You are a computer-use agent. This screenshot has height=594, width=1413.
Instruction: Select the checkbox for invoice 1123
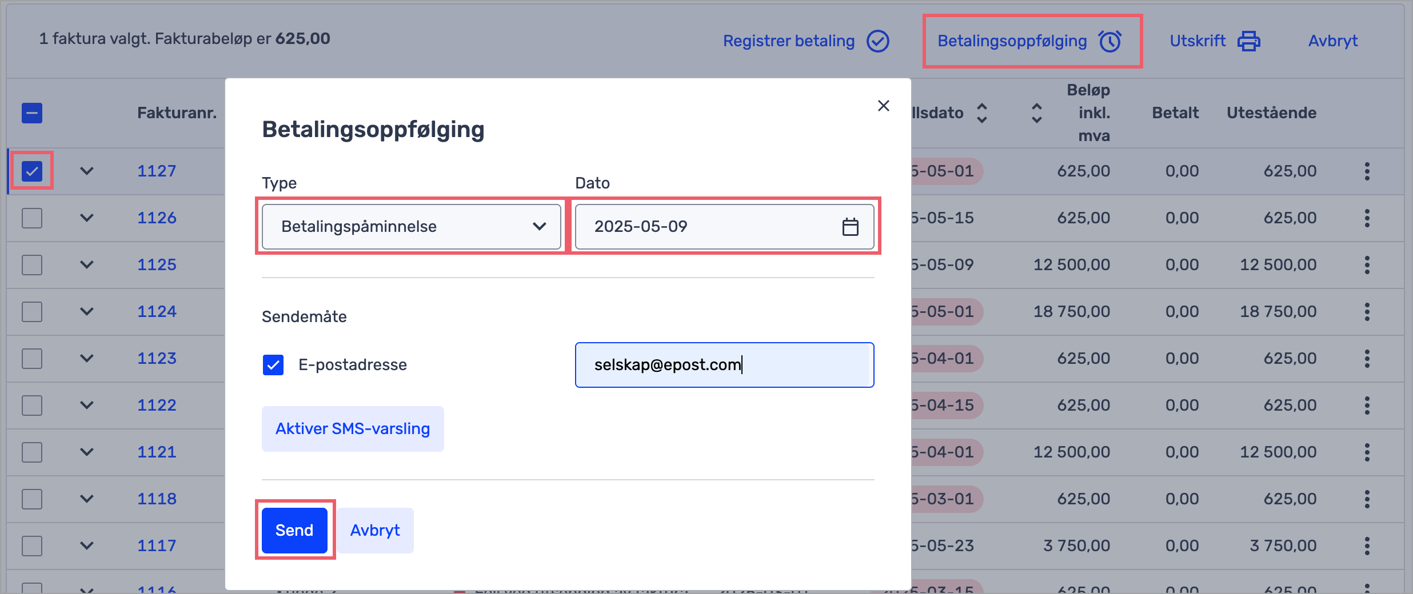coord(32,359)
